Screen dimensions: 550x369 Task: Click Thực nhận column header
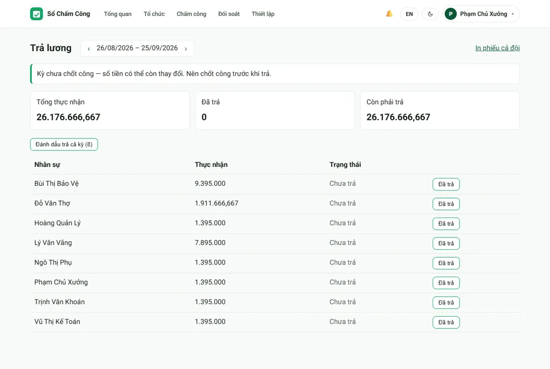click(211, 165)
